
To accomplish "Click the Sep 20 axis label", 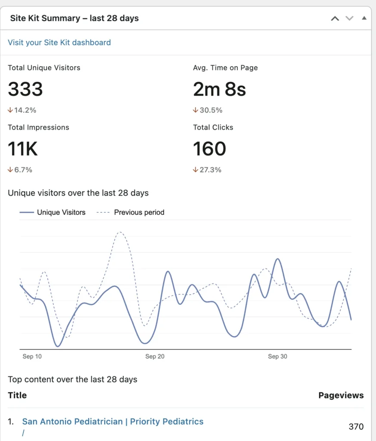I will (155, 356).
